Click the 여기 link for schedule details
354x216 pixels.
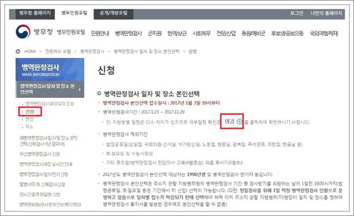coord(229,121)
